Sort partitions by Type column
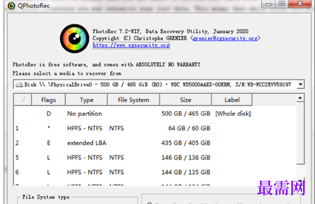The image size is (315, 204). click(x=87, y=100)
